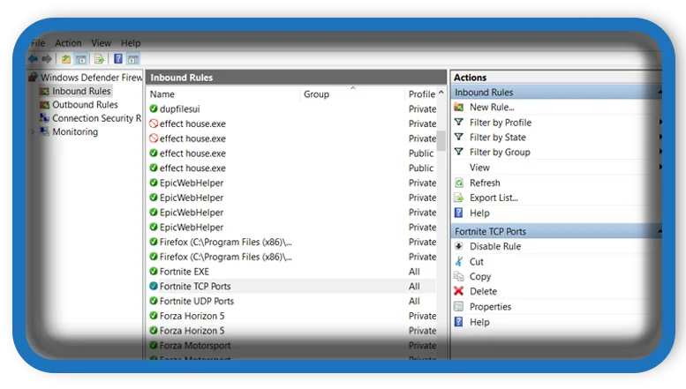Click New Rule... in Actions
The height and width of the screenshot is (389, 686).
pos(492,107)
